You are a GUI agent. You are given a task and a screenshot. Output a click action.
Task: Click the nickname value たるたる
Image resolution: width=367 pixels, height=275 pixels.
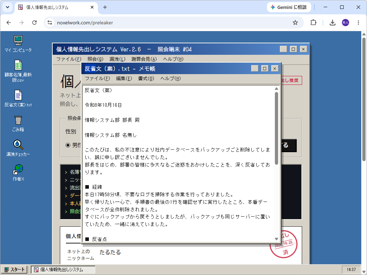(110, 252)
